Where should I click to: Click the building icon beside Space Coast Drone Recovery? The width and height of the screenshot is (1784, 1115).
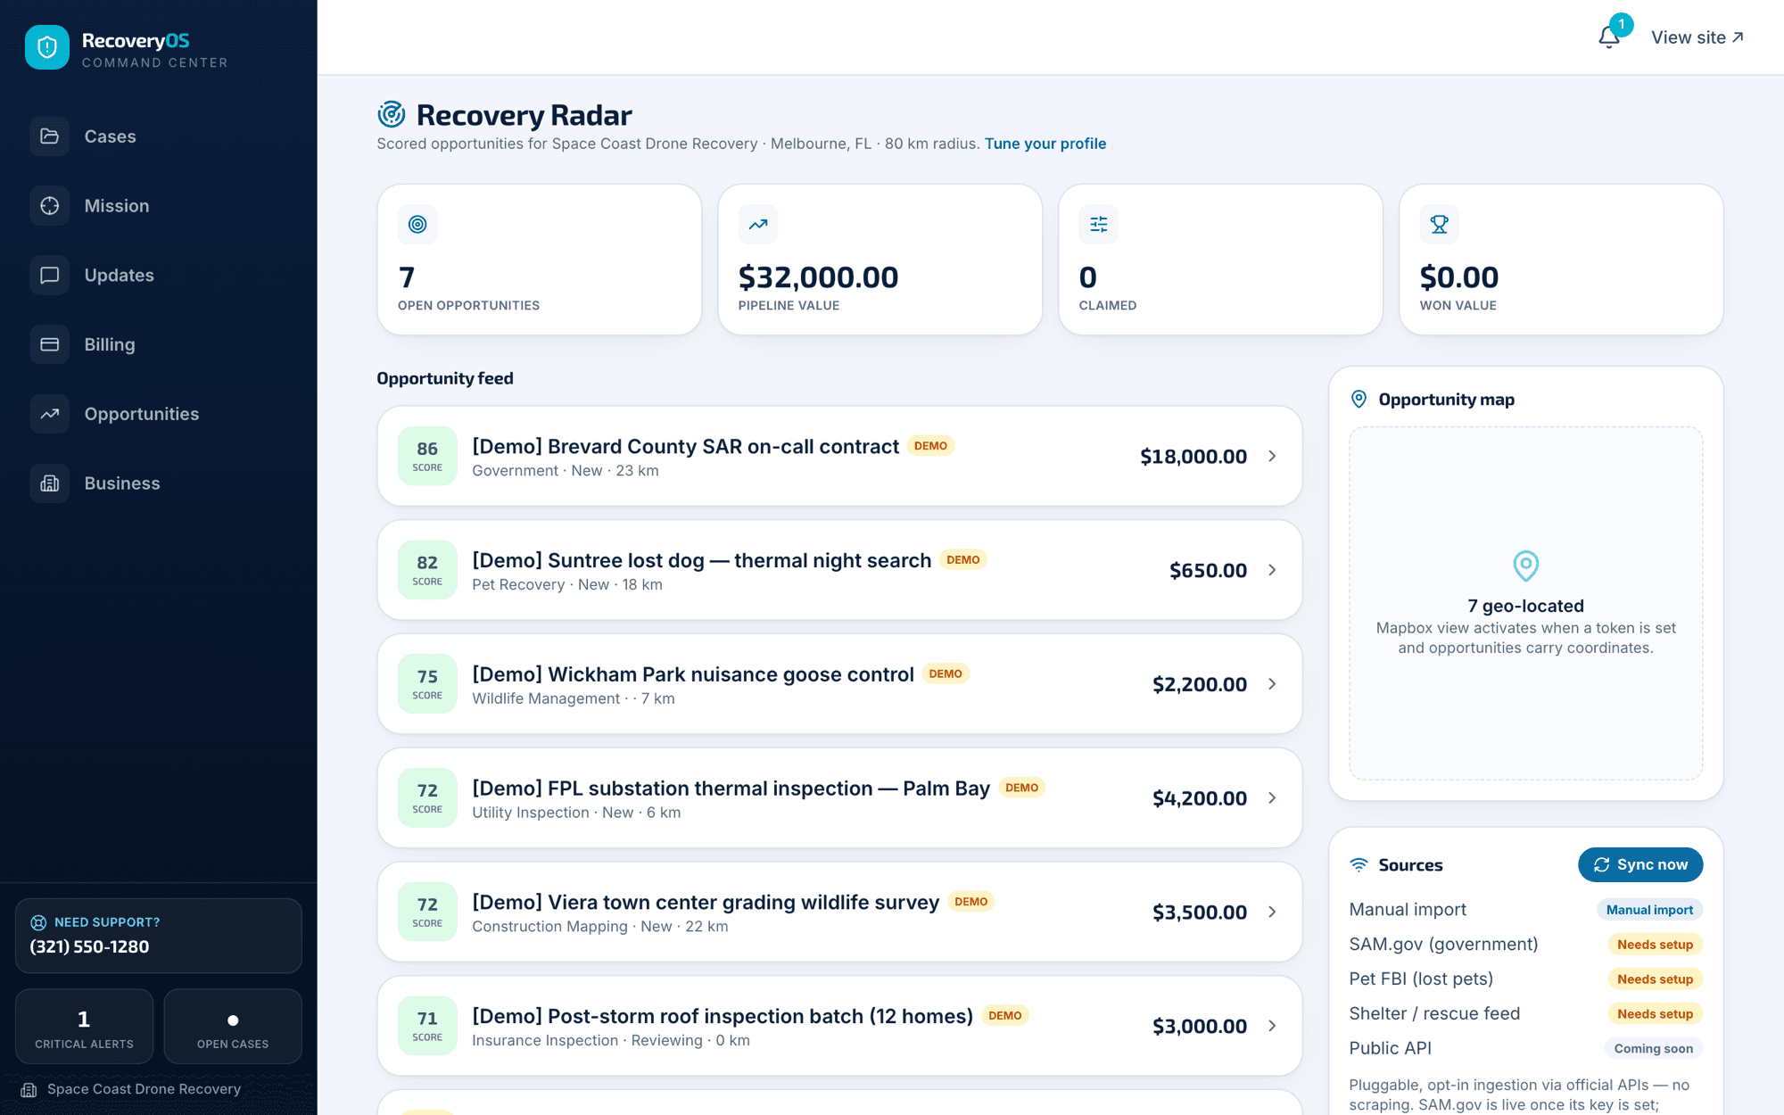(29, 1090)
